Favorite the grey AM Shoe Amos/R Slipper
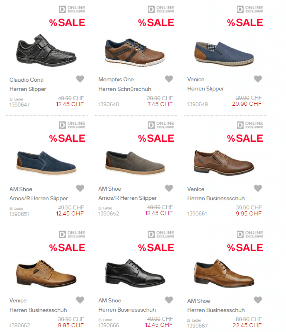 [x=169, y=188]
